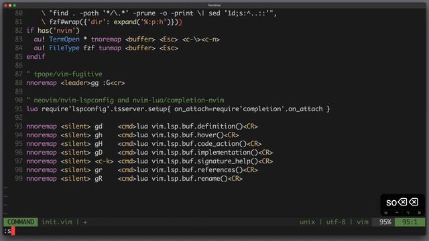Viewport: 429px width, 241px height.
Task: Click the yellow minimize window button
Action: [10, 5]
